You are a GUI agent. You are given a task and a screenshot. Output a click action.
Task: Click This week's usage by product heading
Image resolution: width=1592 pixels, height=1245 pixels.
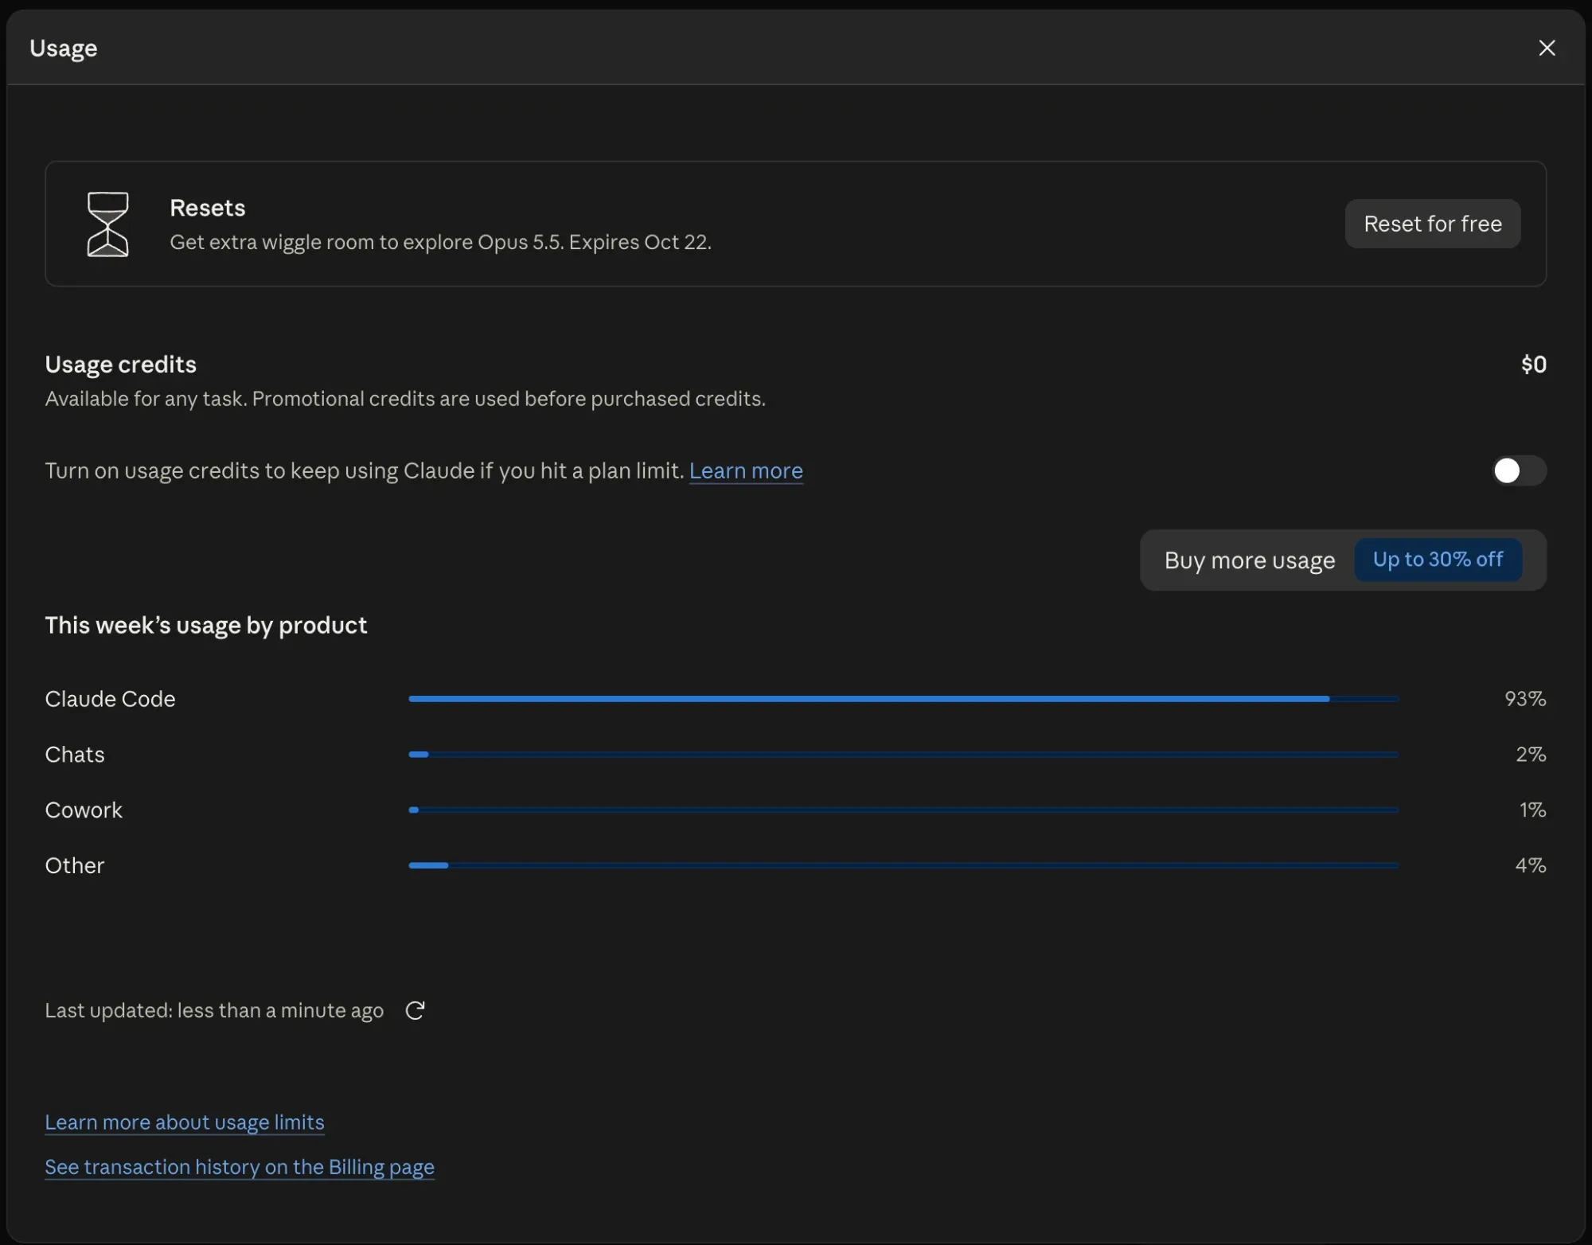(206, 626)
